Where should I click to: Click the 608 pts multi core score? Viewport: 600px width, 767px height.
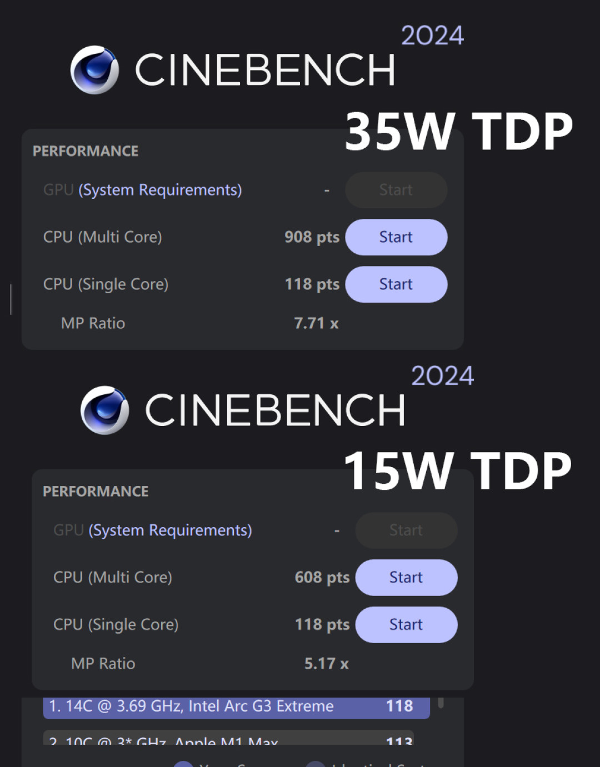point(322,578)
